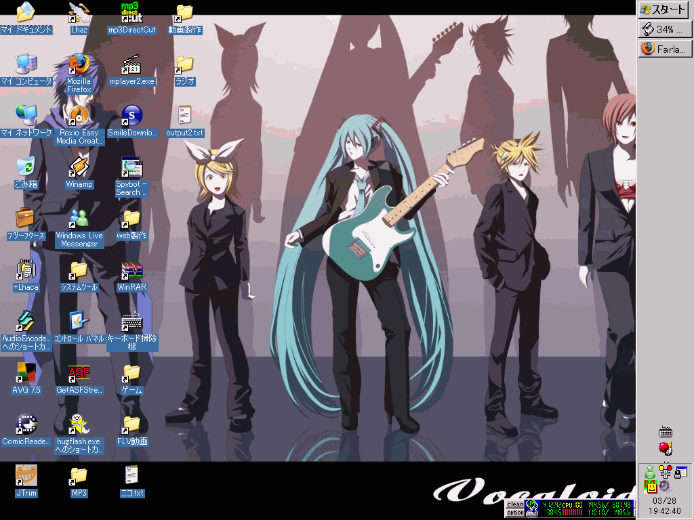Switch to the Firefox 'Farla...' taskbar window
Viewport: 694px width, 520px height.
664,49
